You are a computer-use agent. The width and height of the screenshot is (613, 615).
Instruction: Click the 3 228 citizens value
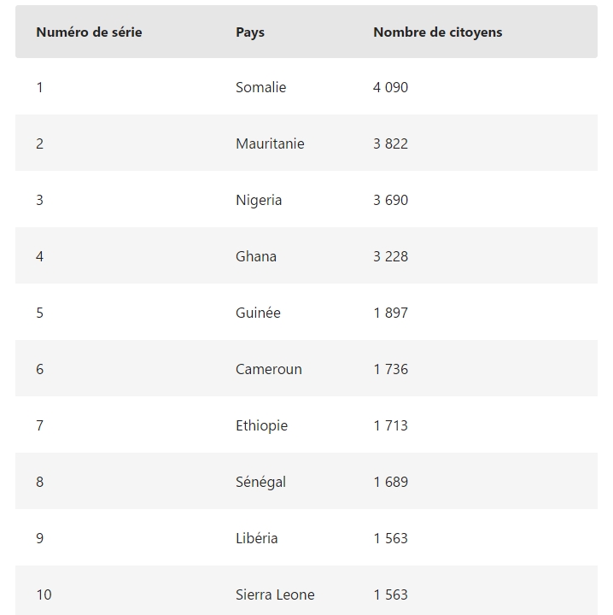tap(390, 256)
